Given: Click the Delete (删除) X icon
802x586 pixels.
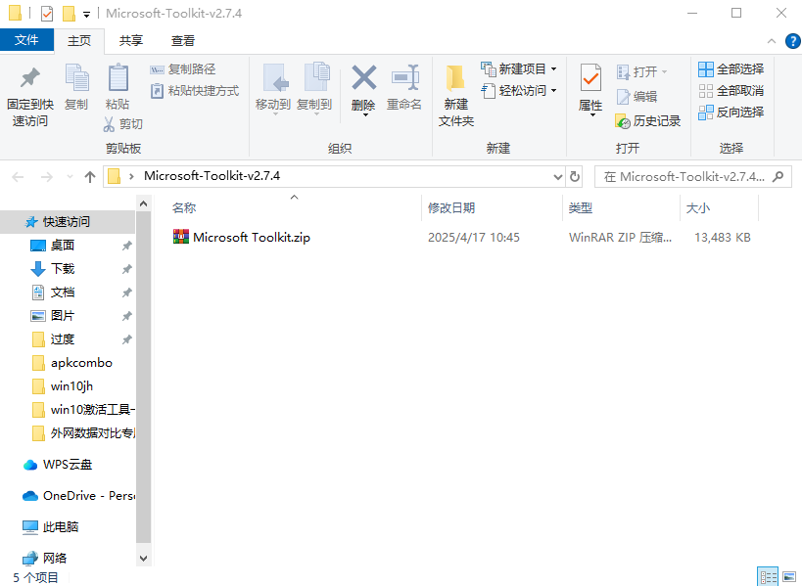Looking at the screenshot, I should (x=363, y=78).
